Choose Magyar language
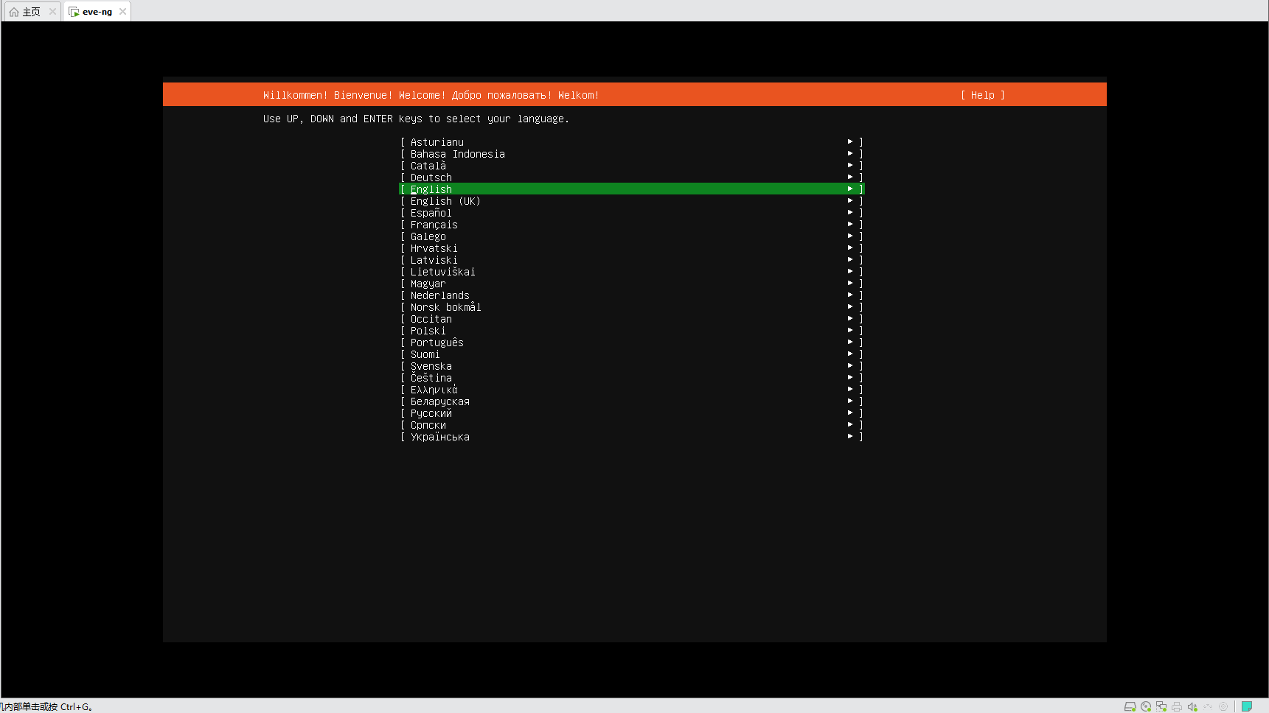Screen dimensions: 1269x713 (x=631, y=284)
